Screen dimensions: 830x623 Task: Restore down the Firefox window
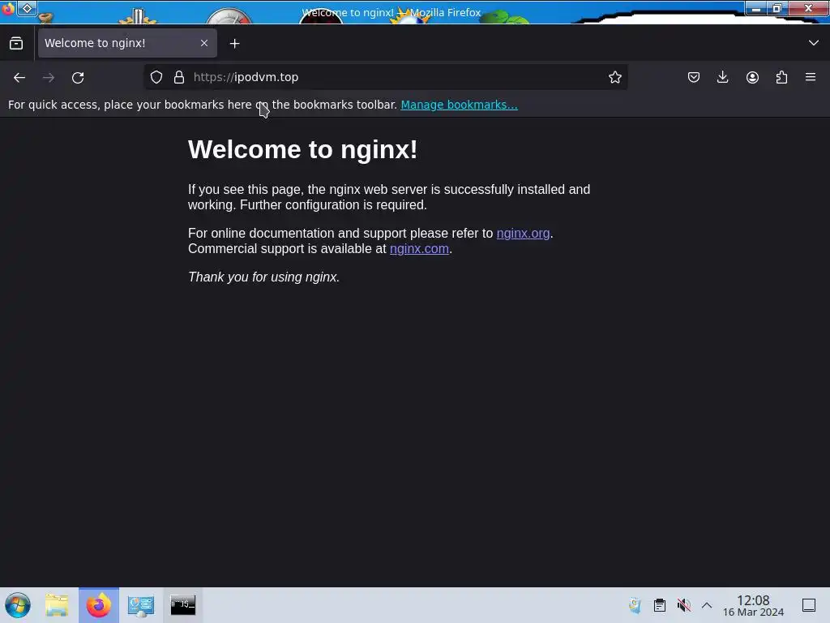(777, 8)
